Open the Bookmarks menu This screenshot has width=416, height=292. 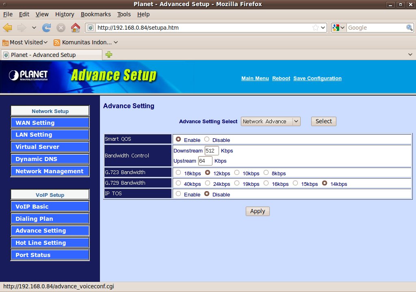(x=95, y=14)
